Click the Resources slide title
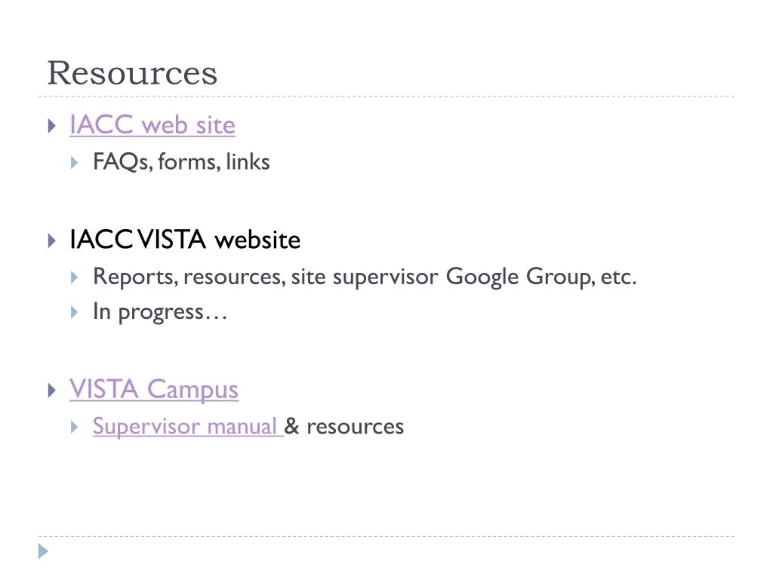This screenshot has height=579, width=773. (132, 73)
